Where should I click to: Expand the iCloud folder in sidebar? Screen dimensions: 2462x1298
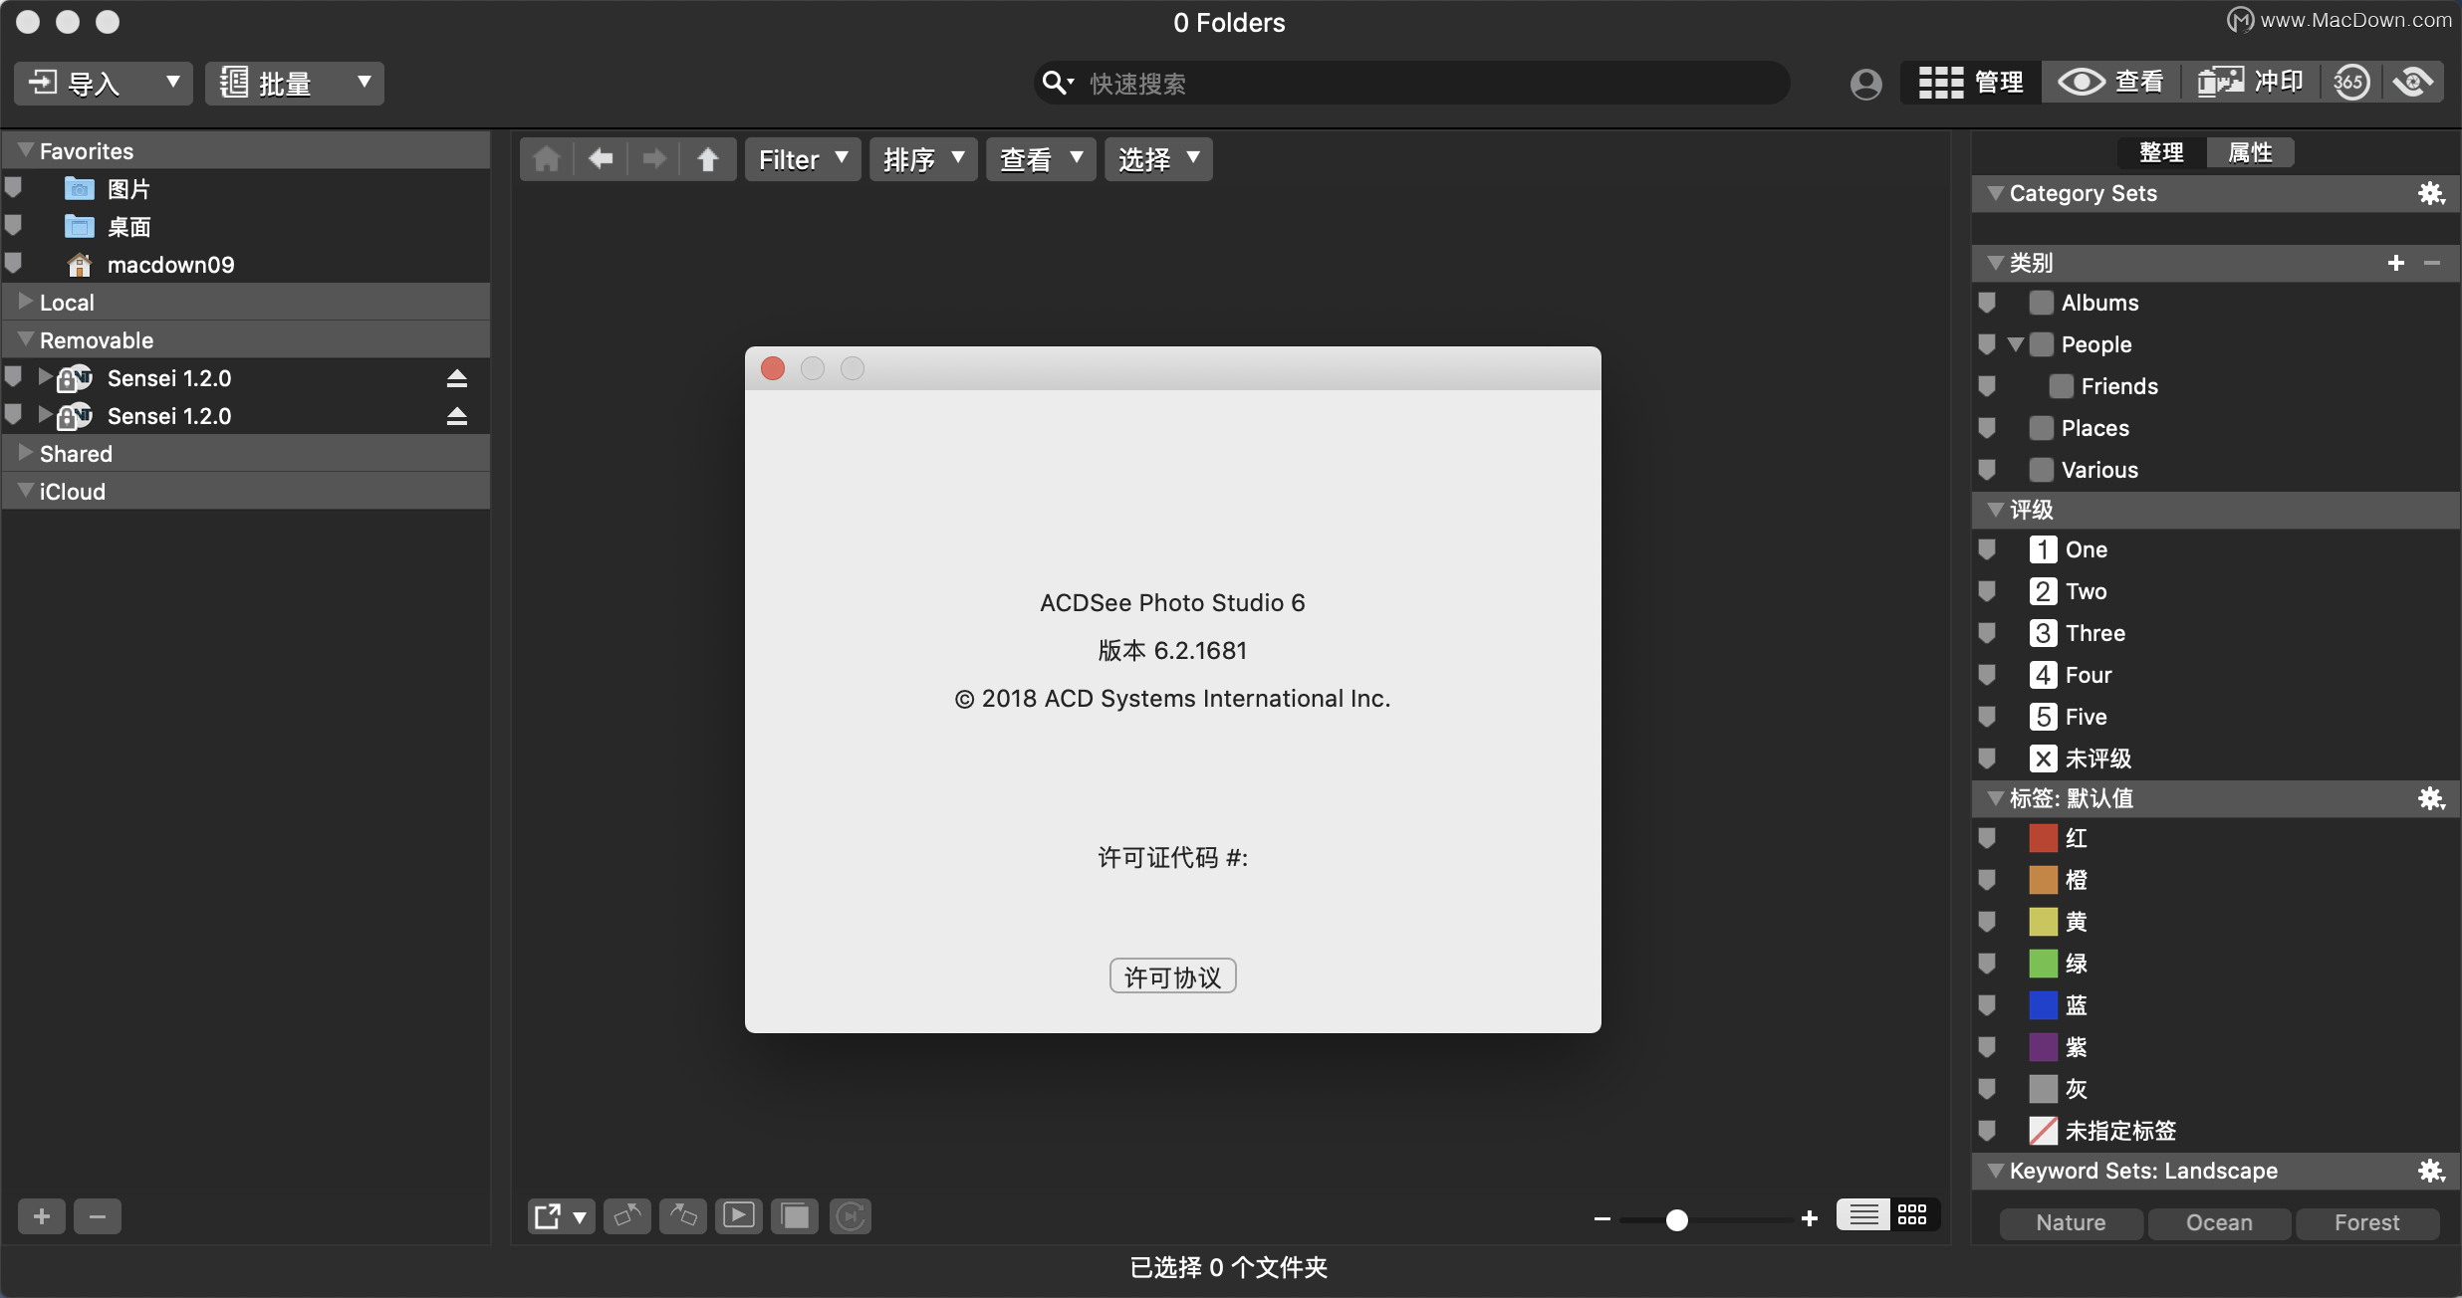23,491
